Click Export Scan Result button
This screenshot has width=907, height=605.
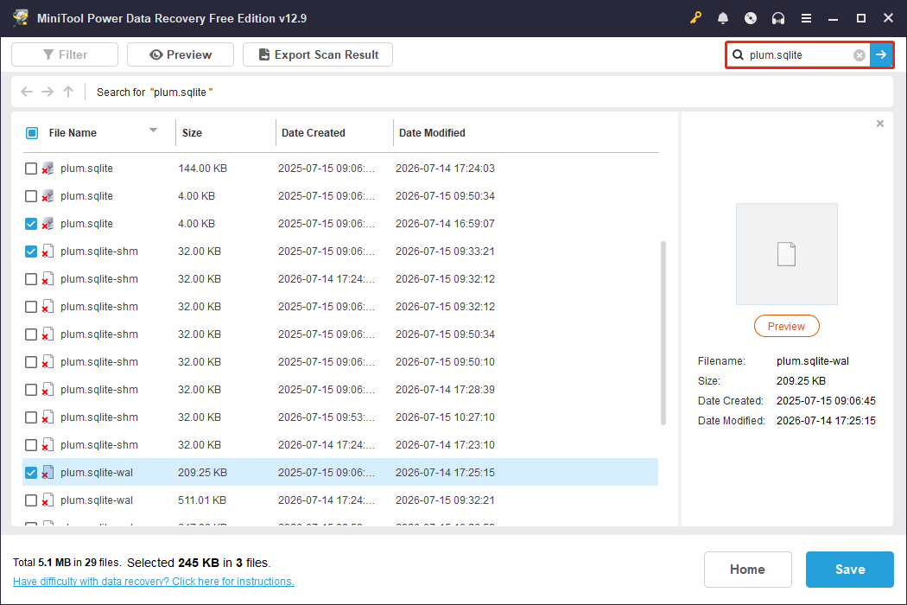318,54
